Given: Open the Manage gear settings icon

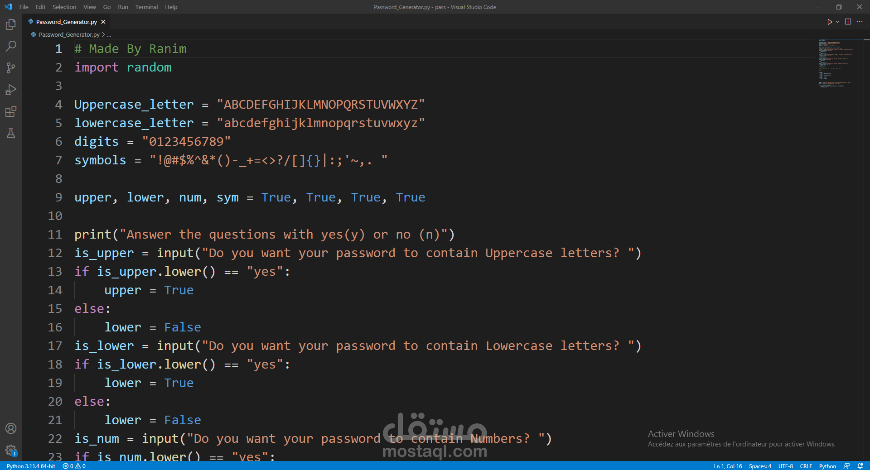Looking at the screenshot, I should (11, 450).
